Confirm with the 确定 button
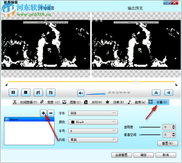The width and height of the screenshot is (182, 163). [x=144, y=155]
